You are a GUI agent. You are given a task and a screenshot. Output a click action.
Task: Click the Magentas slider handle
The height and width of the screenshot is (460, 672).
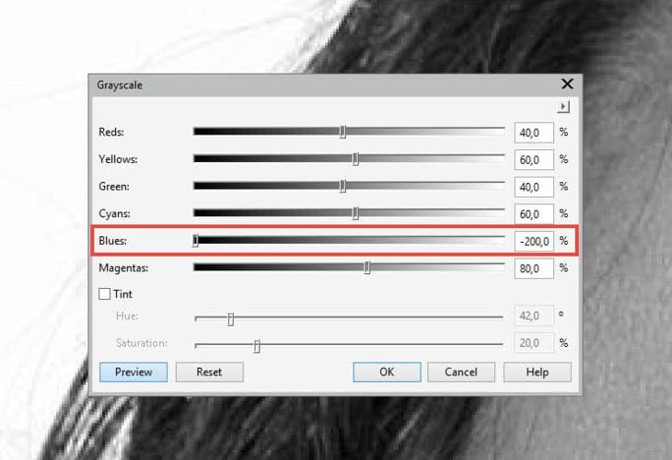(x=367, y=268)
